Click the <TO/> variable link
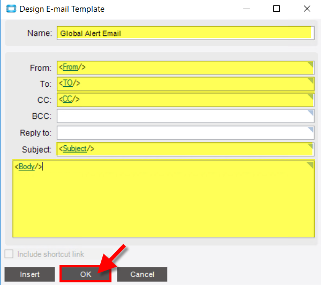Image resolution: width=321 pixels, height=285 pixels. tap(70, 83)
